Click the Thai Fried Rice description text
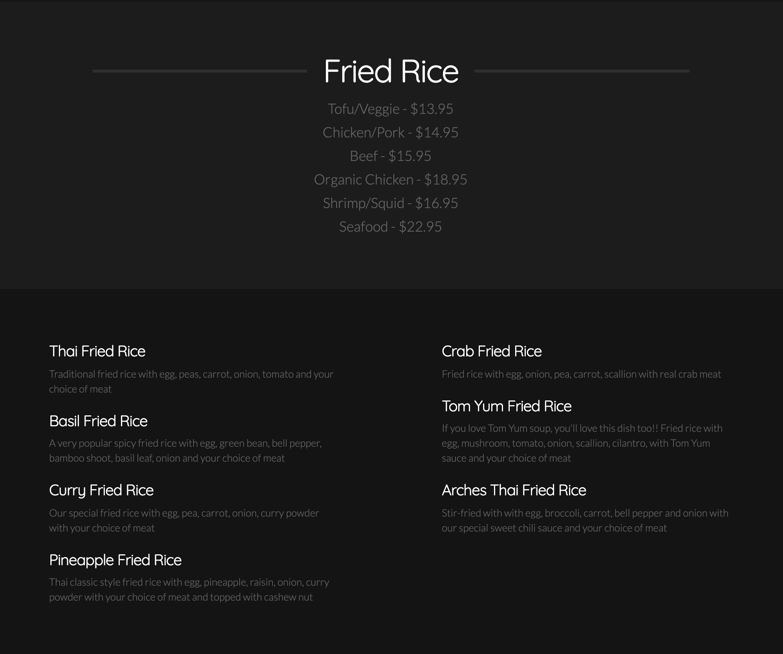 (191, 381)
